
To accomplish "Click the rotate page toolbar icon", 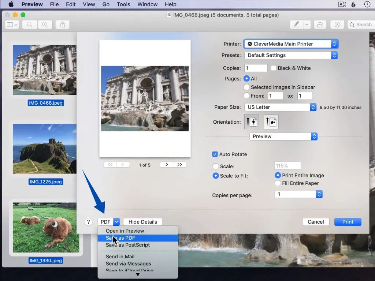I will pyautogui.click(x=320, y=25).
